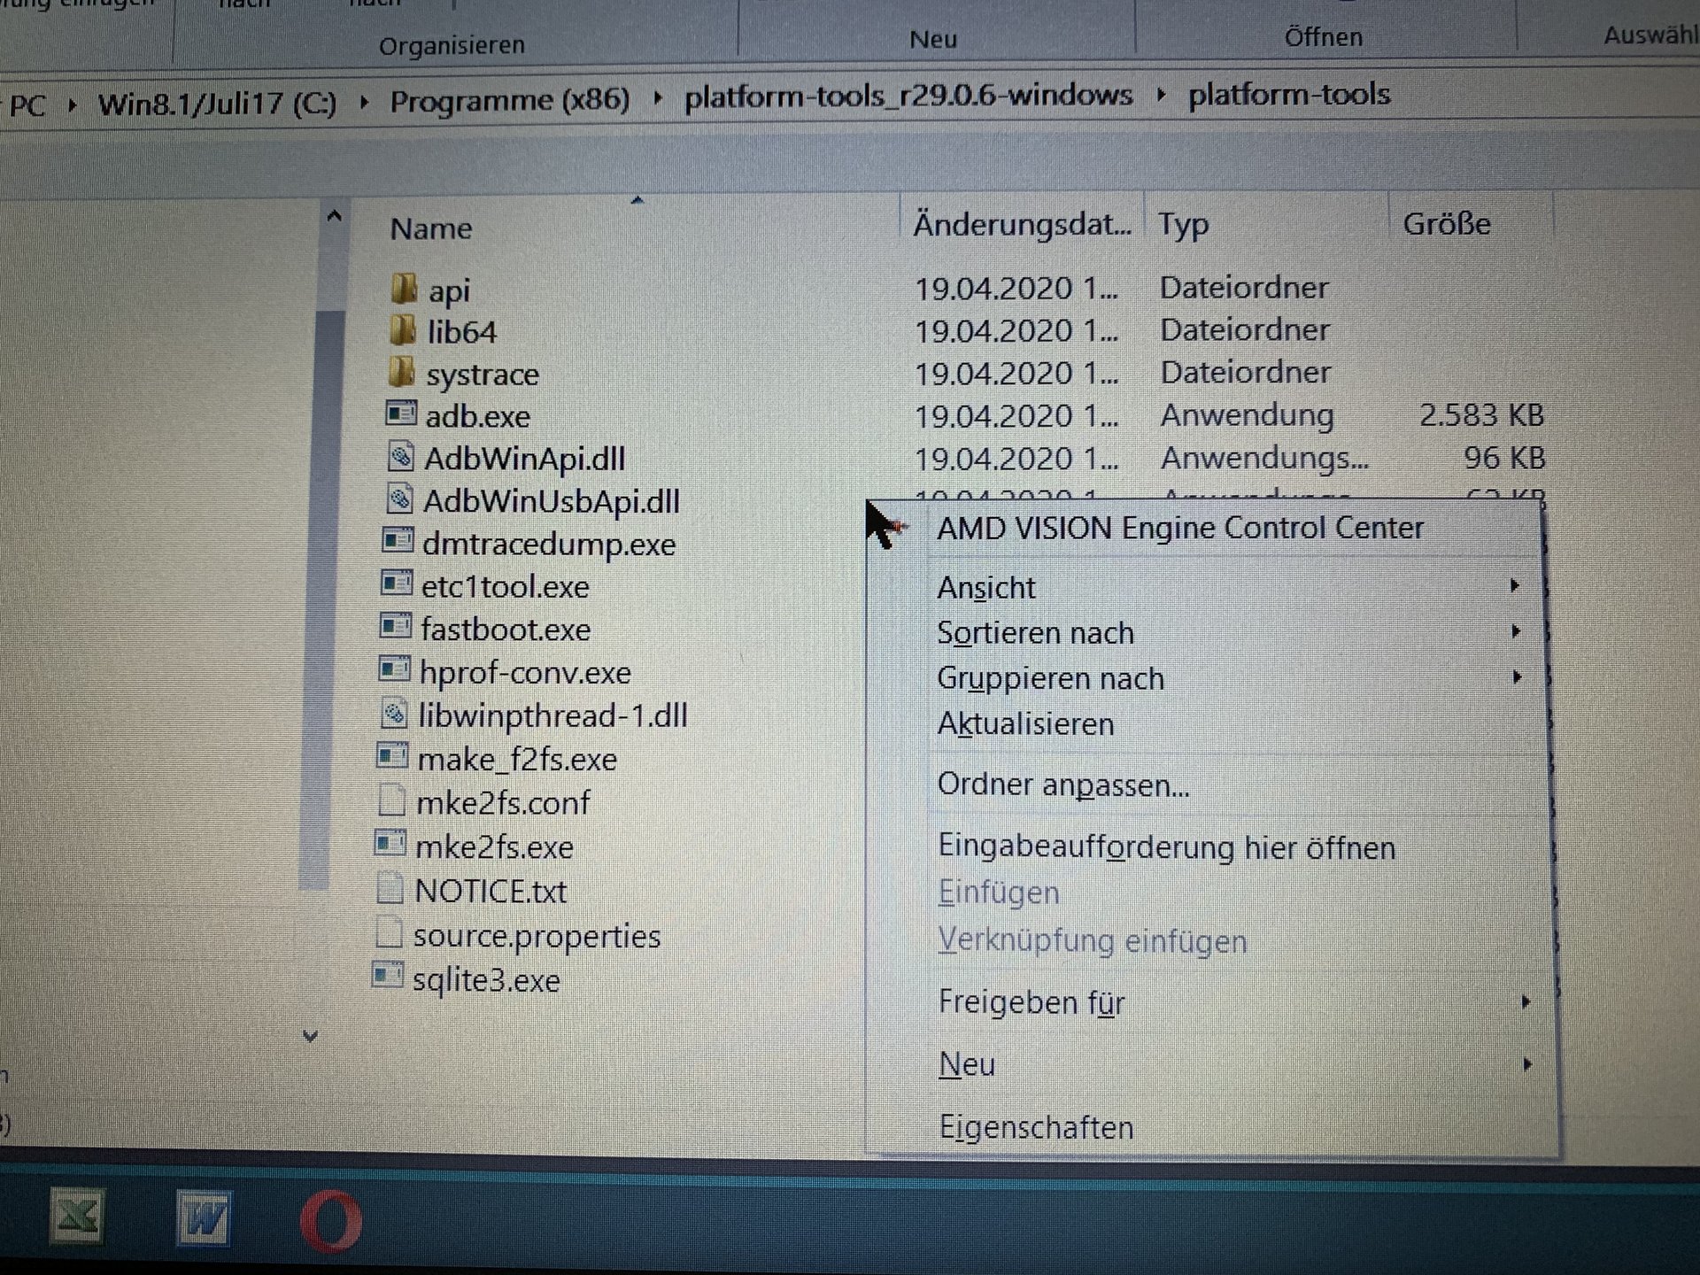1700x1275 pixels.
Task: Select the NOTICE.txt file name
Action: pyautogui.click(x=491, y=891)
